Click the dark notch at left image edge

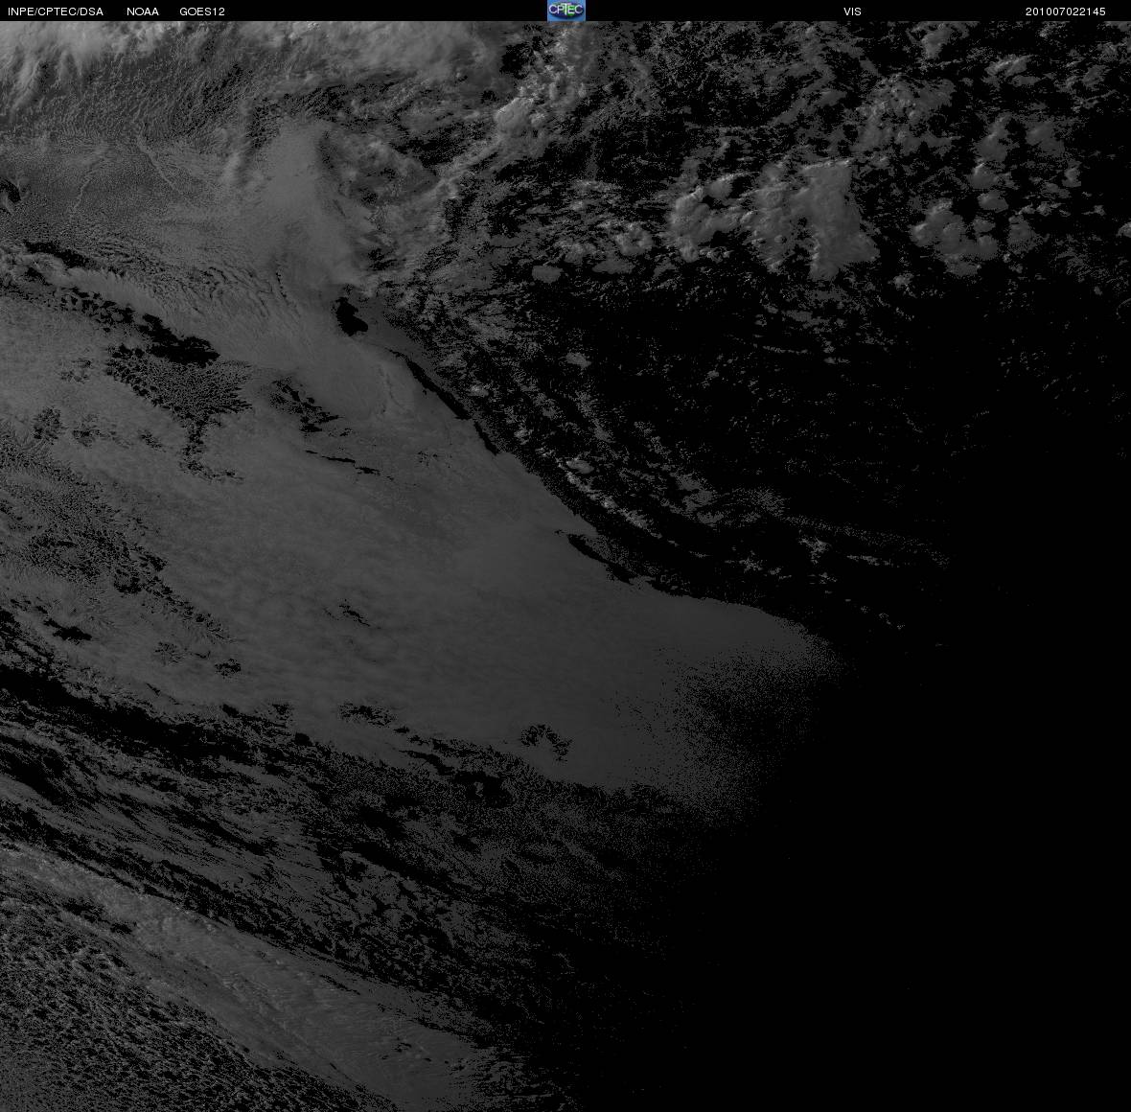click(9, 191)
